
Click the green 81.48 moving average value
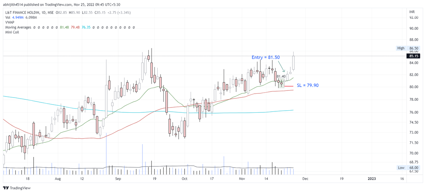[64, 27]
